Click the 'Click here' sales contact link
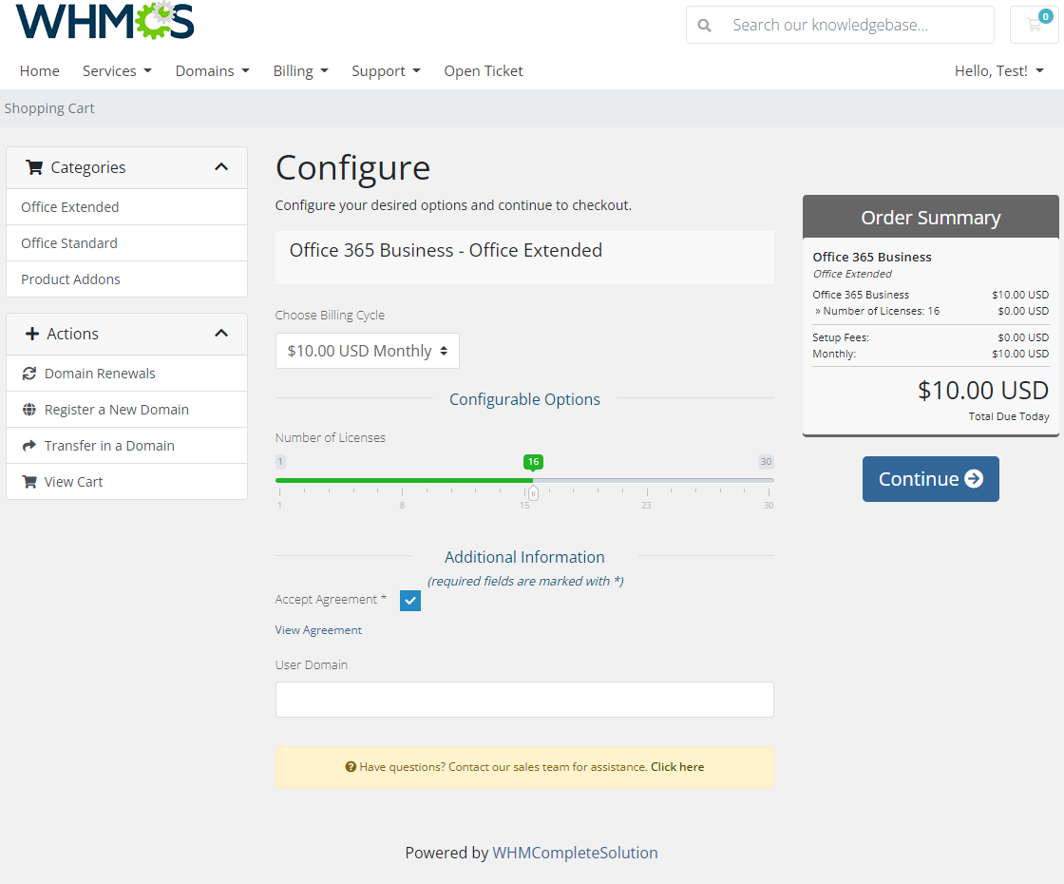 677,766
